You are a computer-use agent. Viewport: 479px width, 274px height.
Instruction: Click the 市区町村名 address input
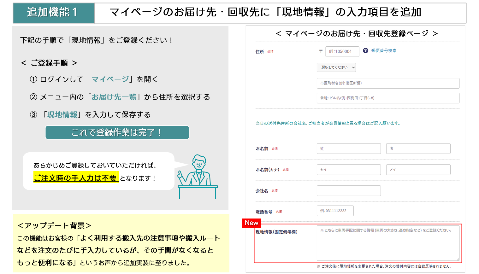[387, 83]
